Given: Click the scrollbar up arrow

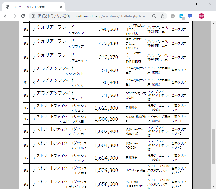Looking at the screenshot, I should point(214,23).
